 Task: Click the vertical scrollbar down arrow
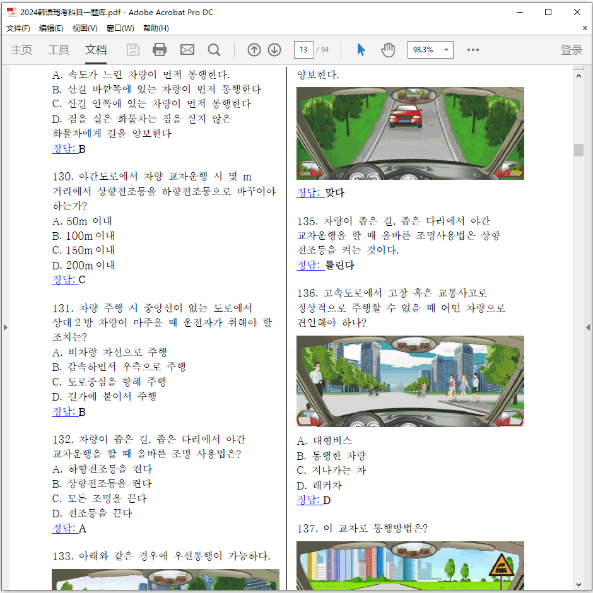(x=578, y=584)
